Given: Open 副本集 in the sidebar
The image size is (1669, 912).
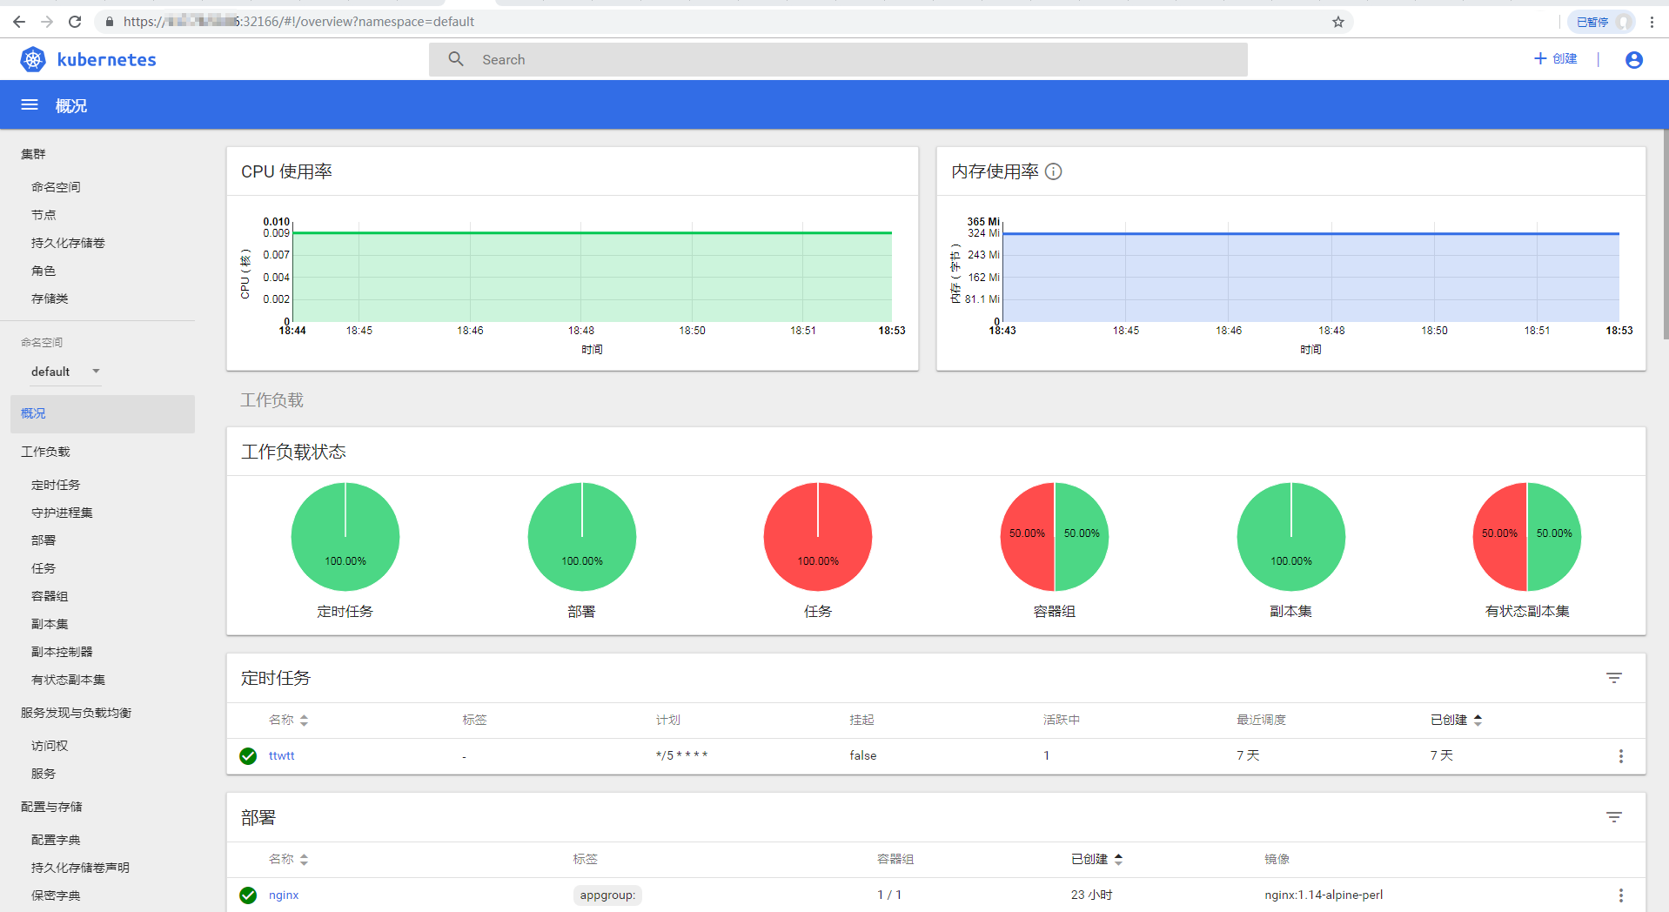Looking at the screenshot, I should click(x=50, y=624).
